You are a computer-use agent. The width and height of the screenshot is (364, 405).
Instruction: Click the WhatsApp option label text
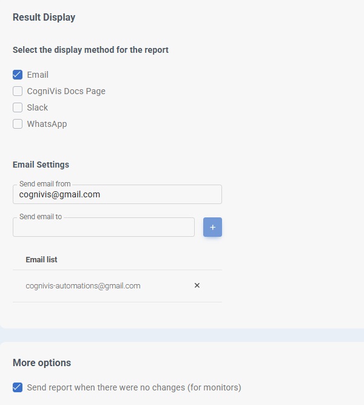click(47, 124)
